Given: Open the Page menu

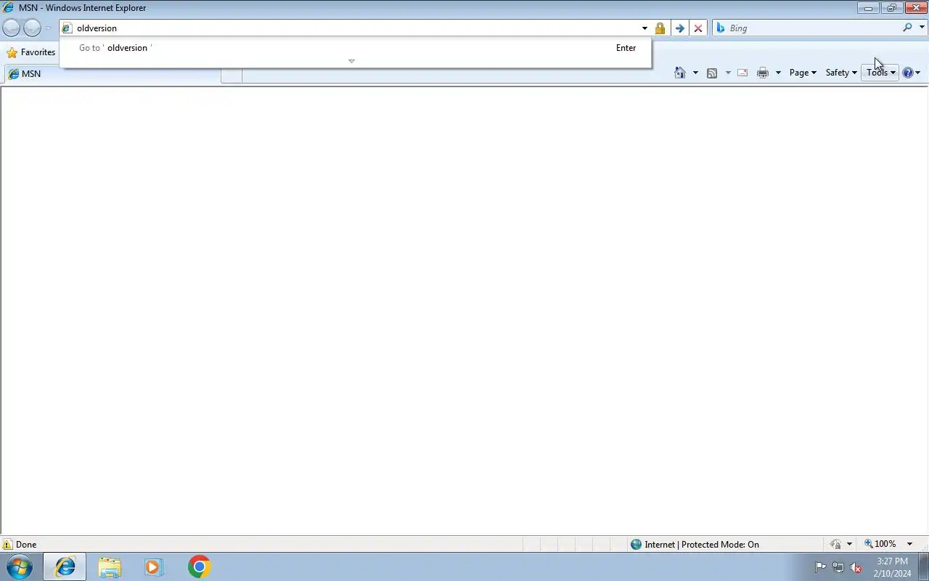Looking at the screenshot, I should click(x=803, y=73).
